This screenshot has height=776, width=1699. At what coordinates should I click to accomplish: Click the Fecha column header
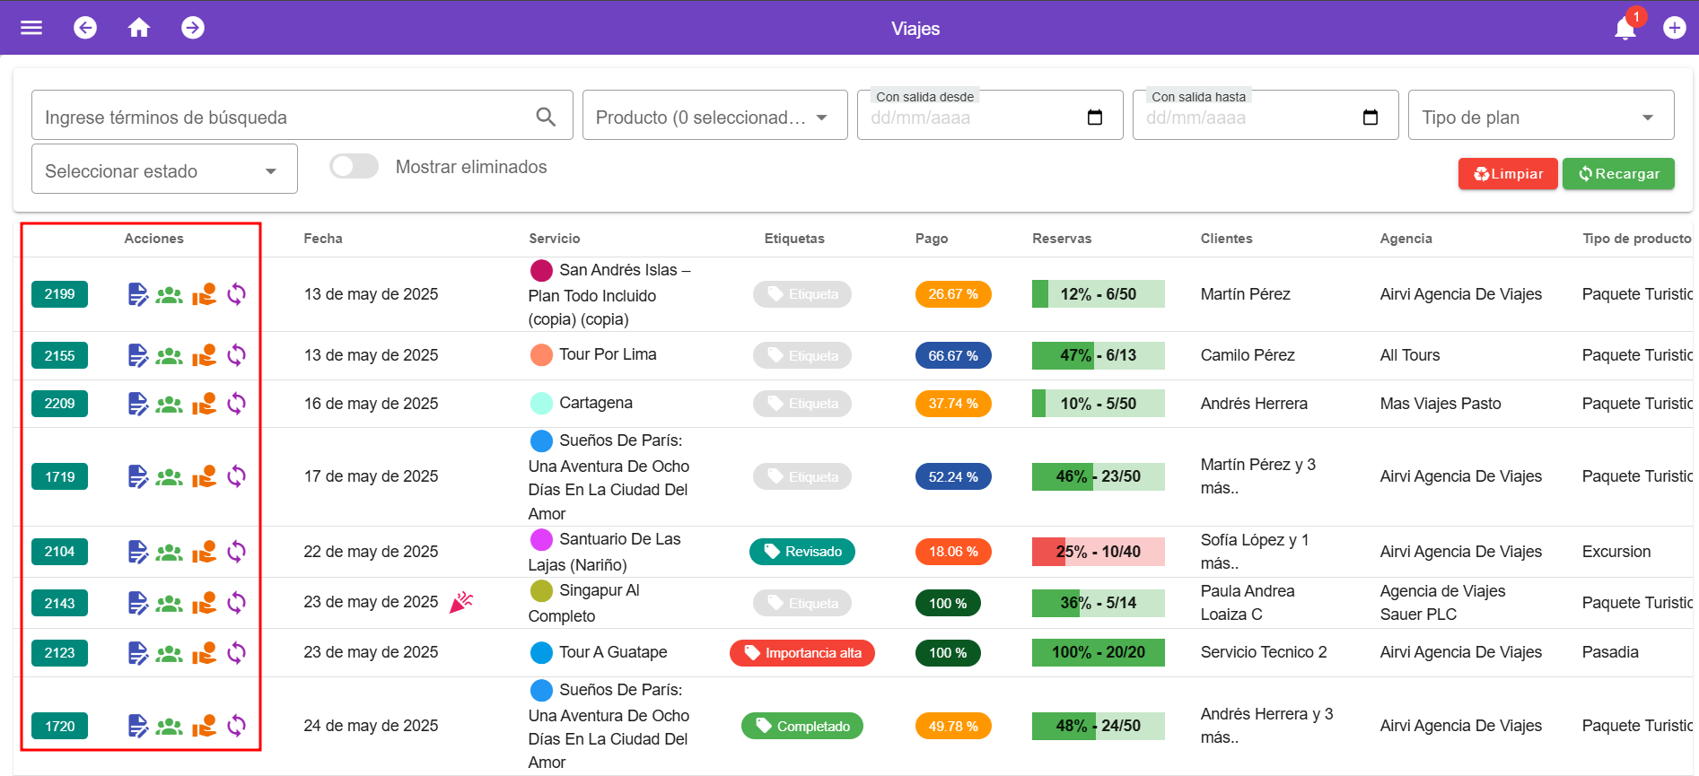(323, 239)
